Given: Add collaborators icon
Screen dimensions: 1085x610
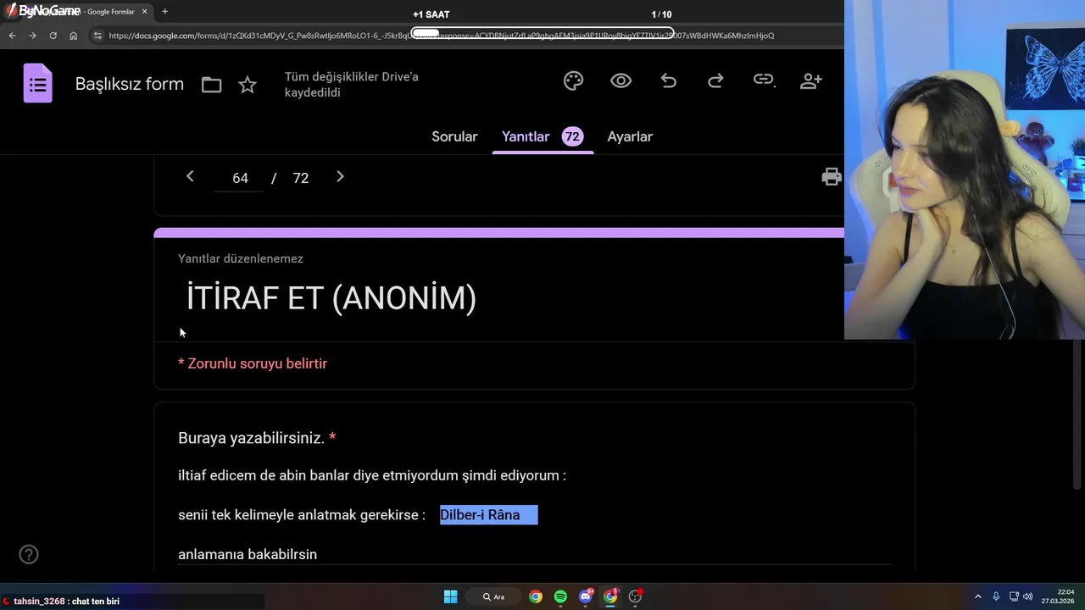Looking at the screenshot, I should click(x=811, y=80).
